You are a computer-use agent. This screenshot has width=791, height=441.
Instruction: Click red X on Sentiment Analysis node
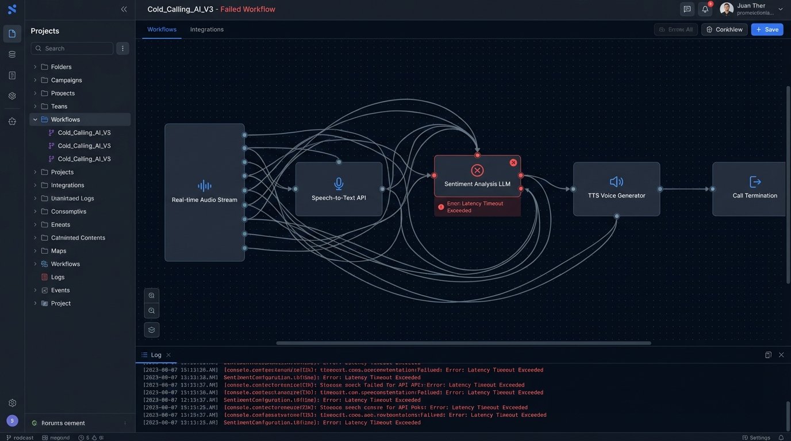click(x=513, y=163)
